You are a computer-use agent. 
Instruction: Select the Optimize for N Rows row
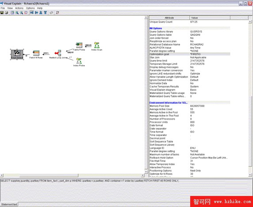pyautogui.click(x=190, y=174)
